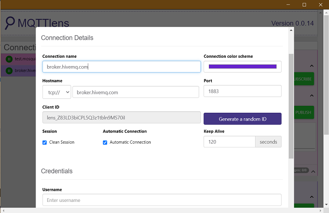
Task: Click the Port field showing 1883
Action: [x=242, y=91]
